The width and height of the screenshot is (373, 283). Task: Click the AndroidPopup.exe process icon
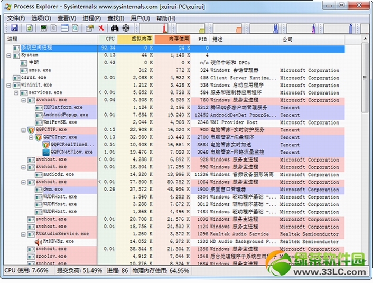[39, 115]
